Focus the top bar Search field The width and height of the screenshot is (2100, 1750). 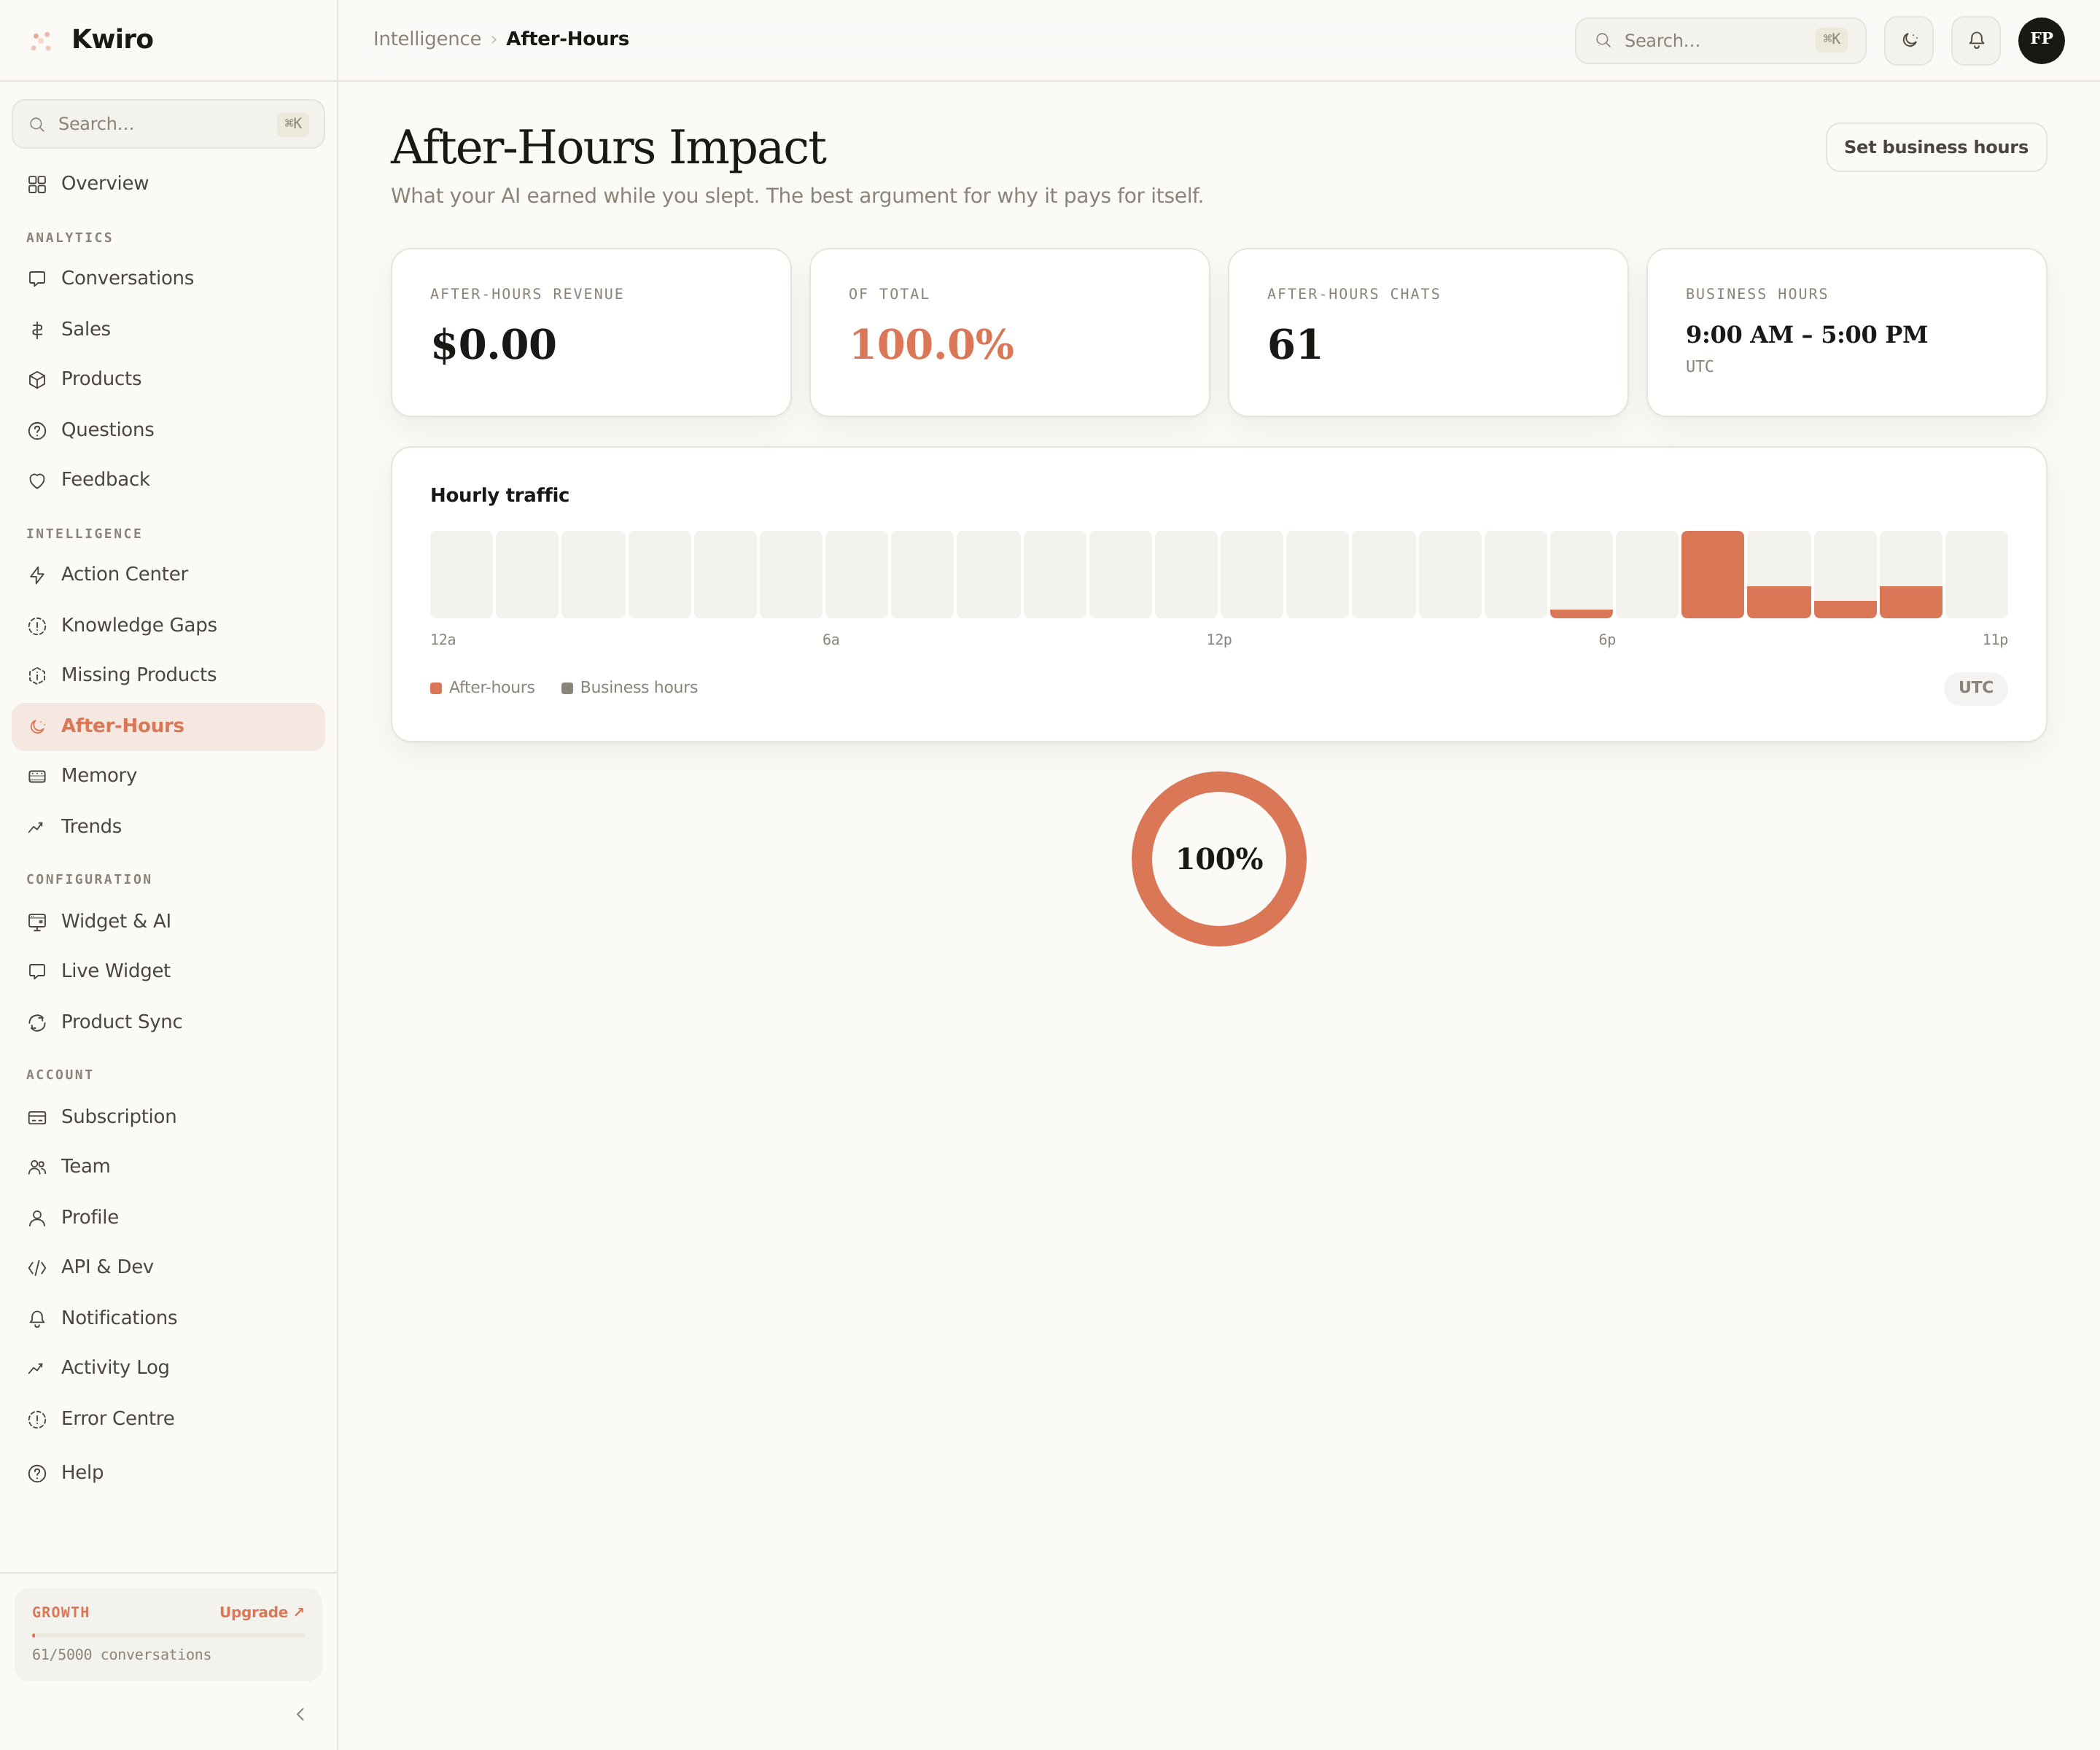[x=1720, y=41]
